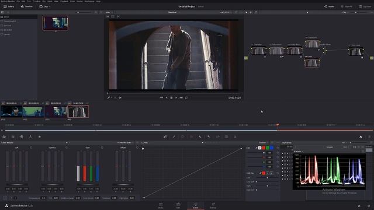The width and height of the screenshot is (374, 210).
Task: Open the viewer zoom percentage dropdown
Action: (x=109, y=12)
